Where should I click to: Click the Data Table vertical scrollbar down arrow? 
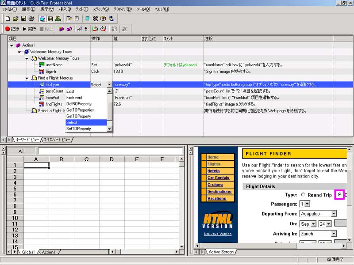point(181,246)
